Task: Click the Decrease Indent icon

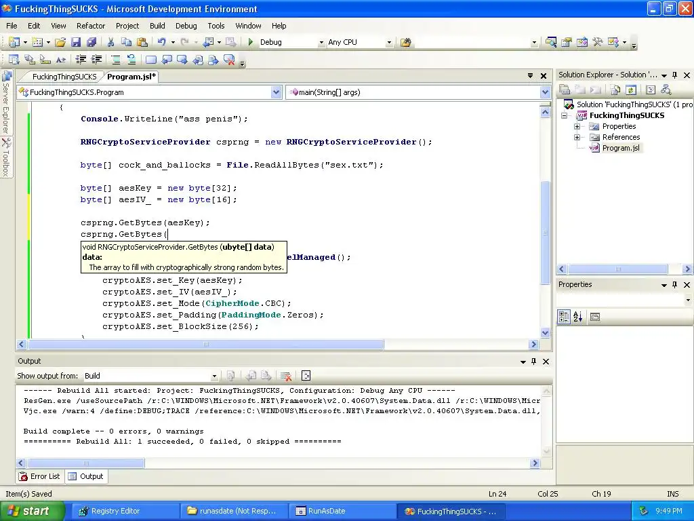Action: (x=81, y=60)
